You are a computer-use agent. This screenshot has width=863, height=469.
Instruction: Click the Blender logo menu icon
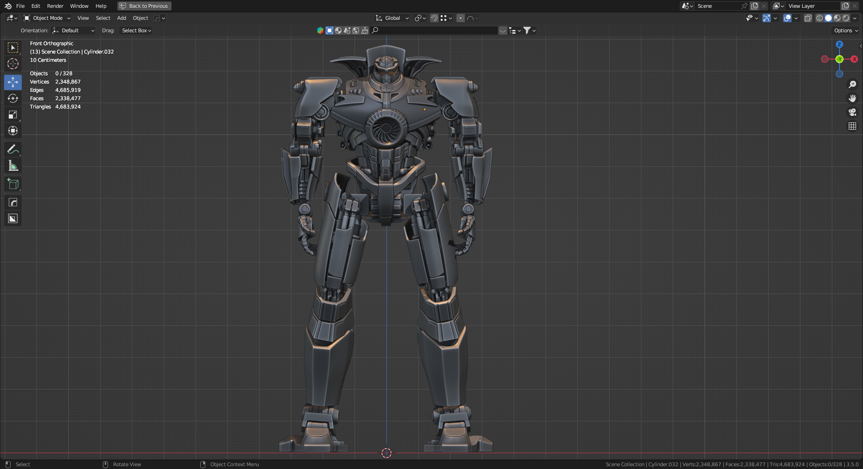8,6
